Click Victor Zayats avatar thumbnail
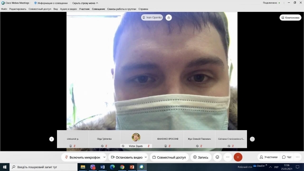Screen dimensions: 304x171 [x=136, y=137]
